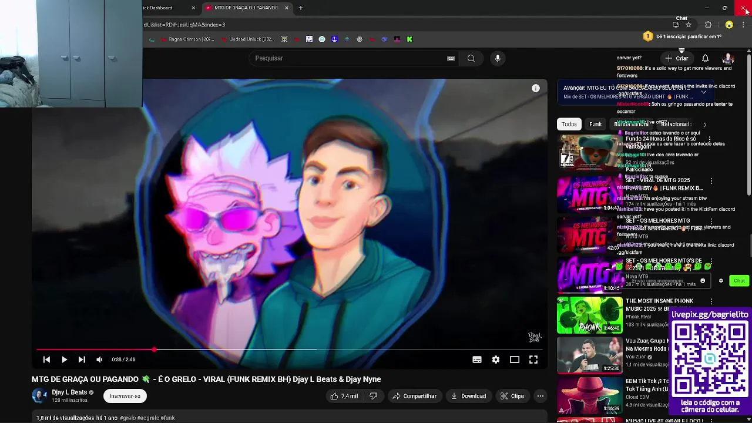The width and height of the screenshot is (752, 423).
Task: Close the Kick Dashboard browser tab
Action: click(x=193, y=8)
